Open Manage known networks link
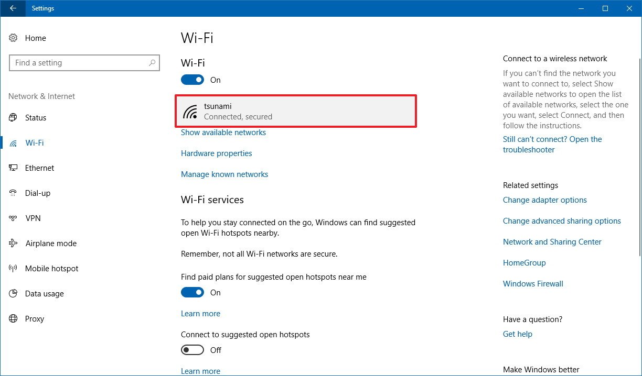 pos(224,174)
